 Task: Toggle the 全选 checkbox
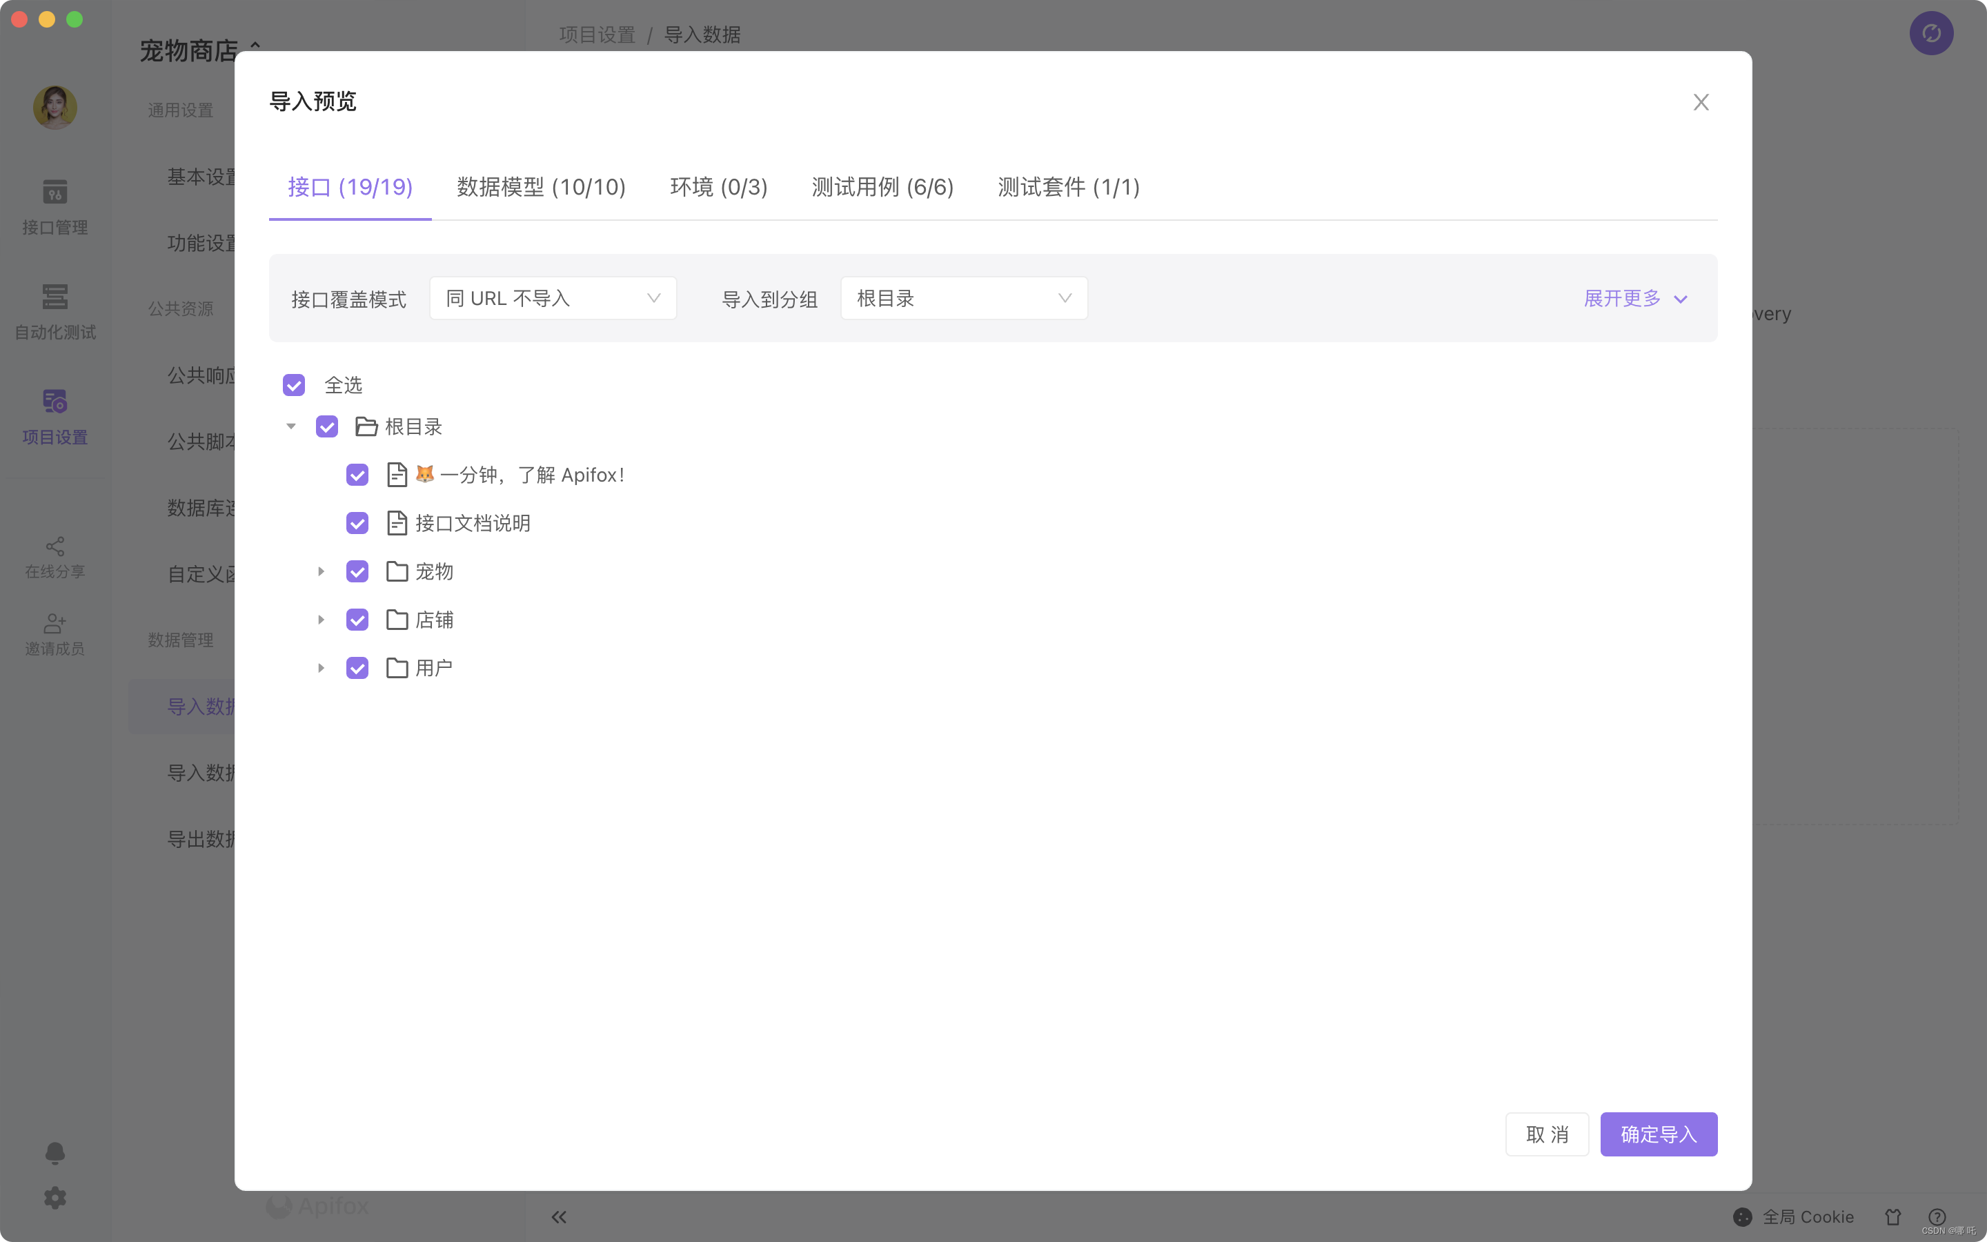[295, 384]
